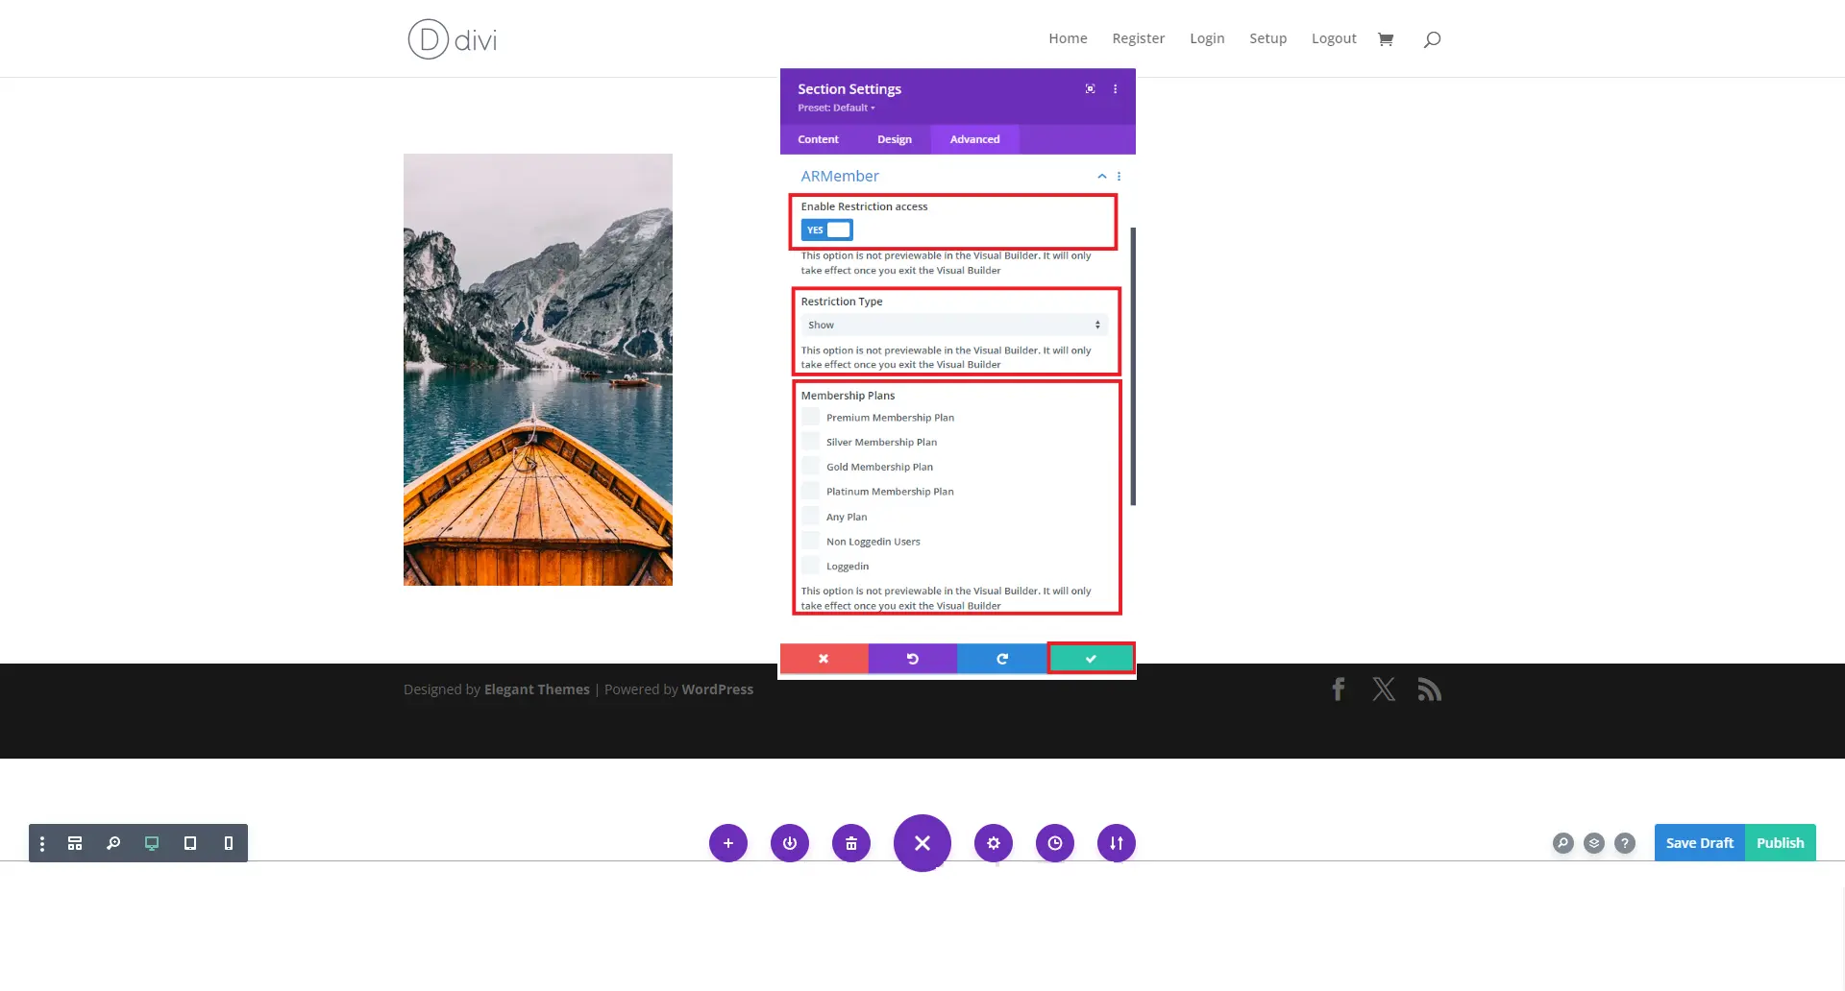Open the RSS feed footer icon
The image size is (1845, 991).
pos(1430,689)
